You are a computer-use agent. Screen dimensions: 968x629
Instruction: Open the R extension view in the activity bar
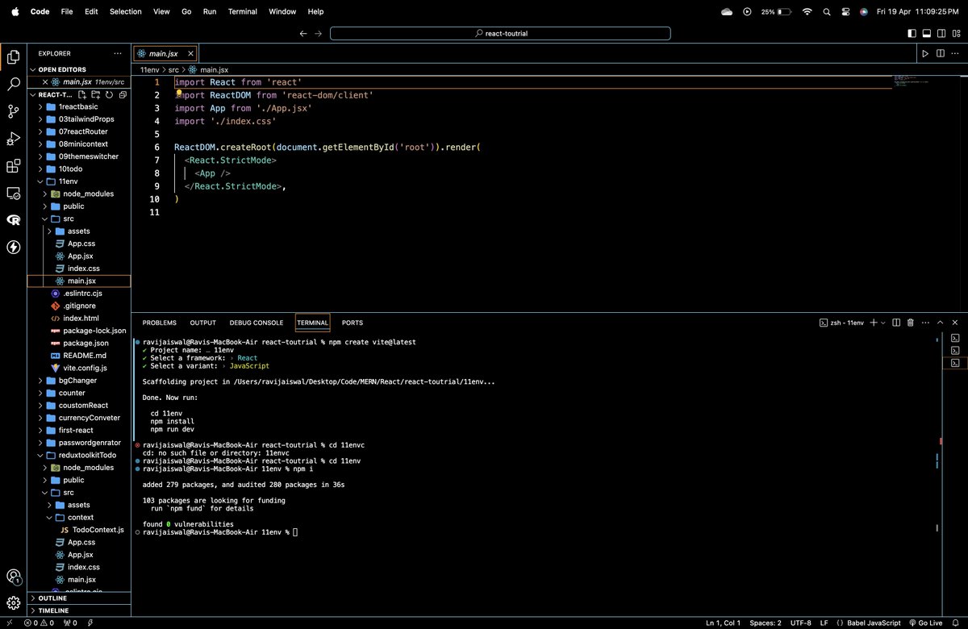13,220
